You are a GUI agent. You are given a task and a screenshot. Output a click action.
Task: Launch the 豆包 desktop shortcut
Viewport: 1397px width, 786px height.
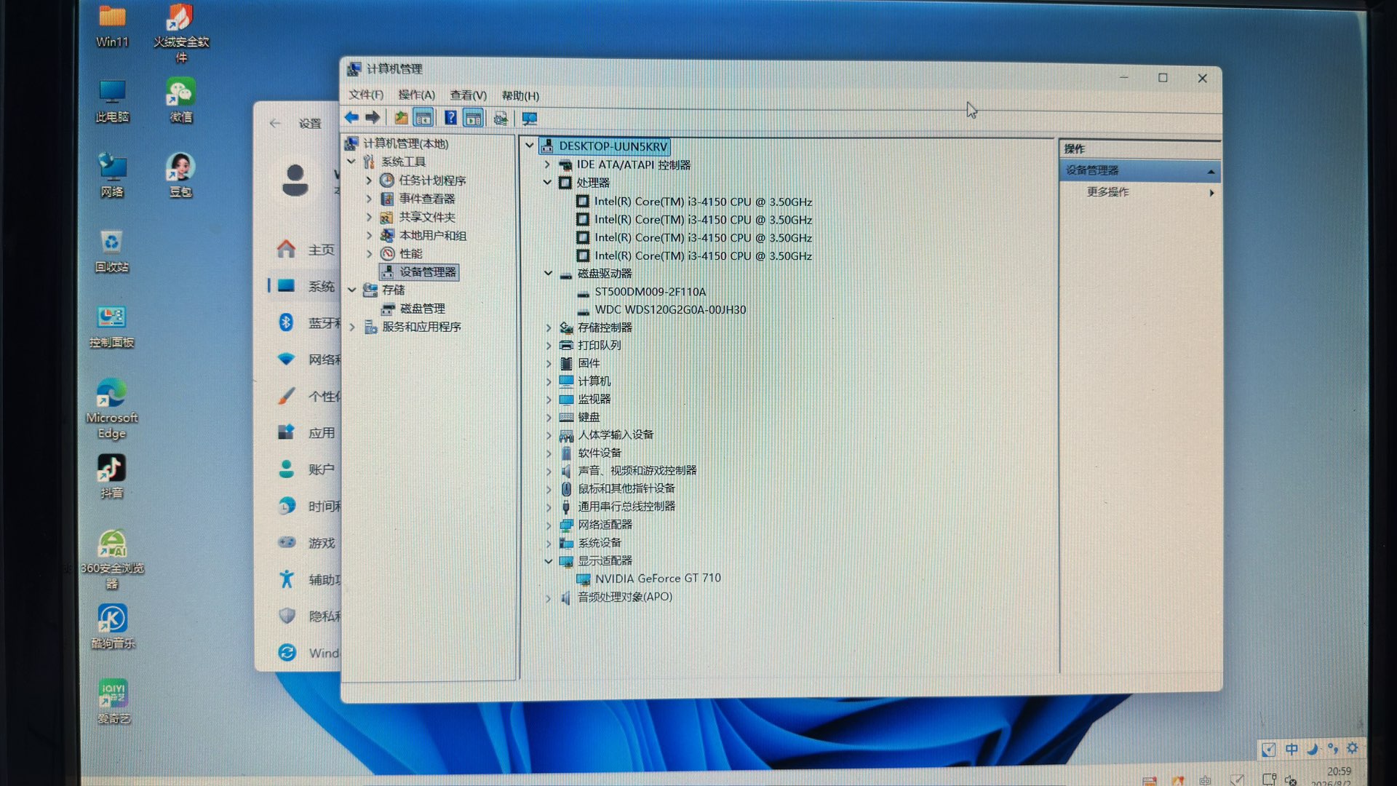click(180, 176)
